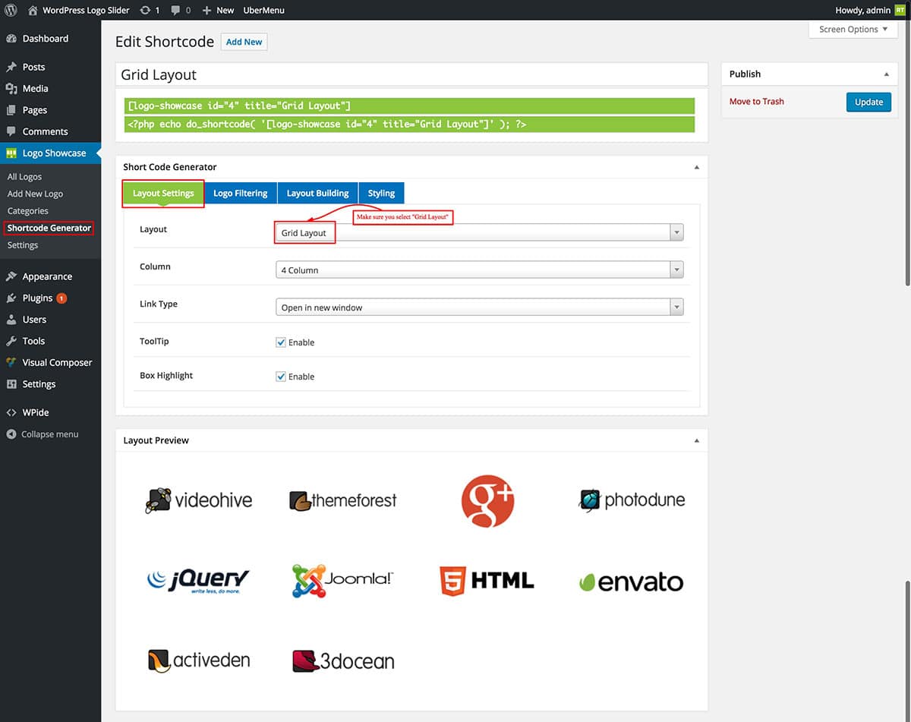The height and width of the screenshot is (722, 911).
Task: Click the Media library icon
Action: (x=11, y=89)
